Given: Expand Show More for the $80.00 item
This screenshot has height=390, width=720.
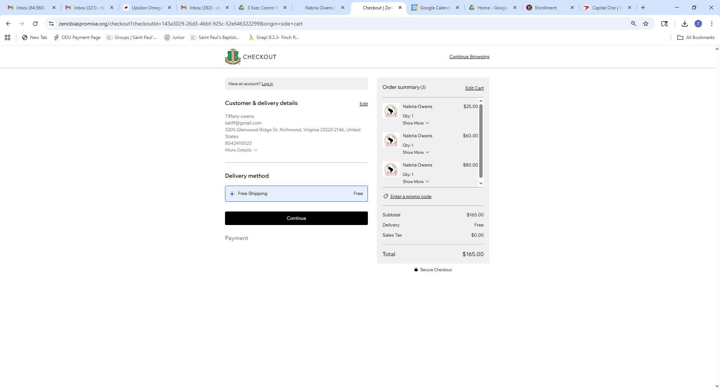Looking at the screenshot, I should (416, 181).
